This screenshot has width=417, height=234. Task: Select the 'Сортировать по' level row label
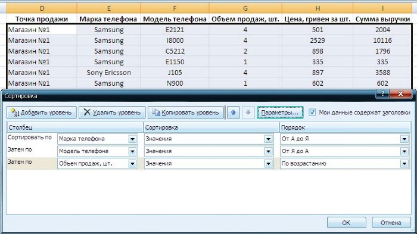(30, 137)
